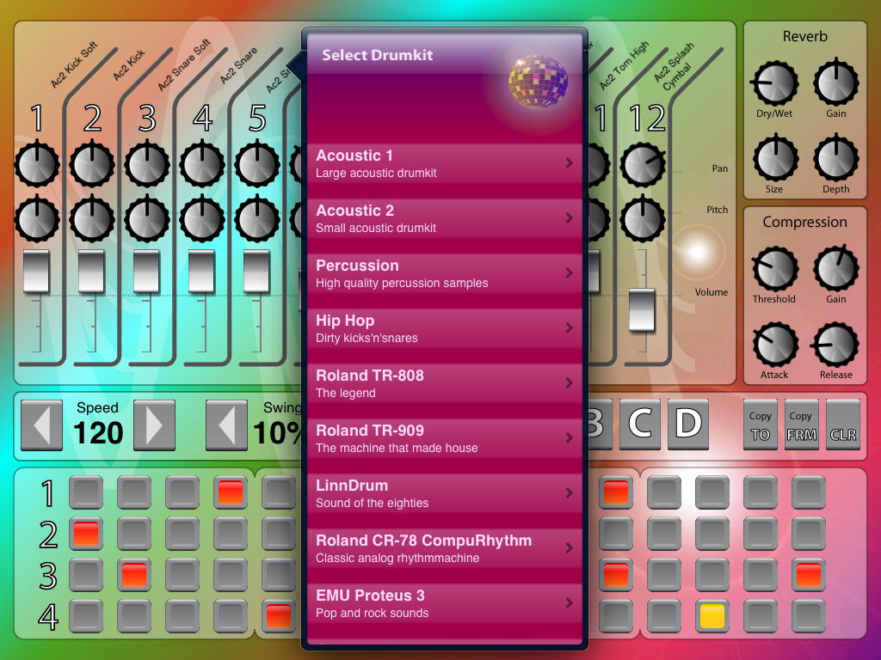Switch to pattern D
The height and width of the screenshot is (660, 881).
tap(688, 425)
